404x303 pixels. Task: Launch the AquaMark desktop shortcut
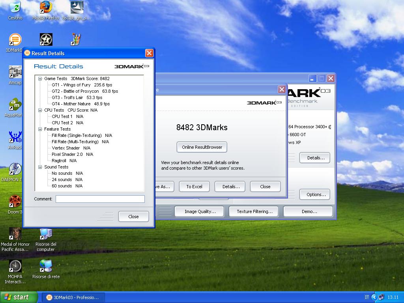14,107
